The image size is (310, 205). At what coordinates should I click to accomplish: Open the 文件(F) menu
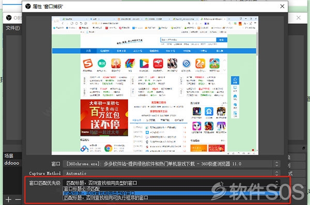(x=12, y=28)
